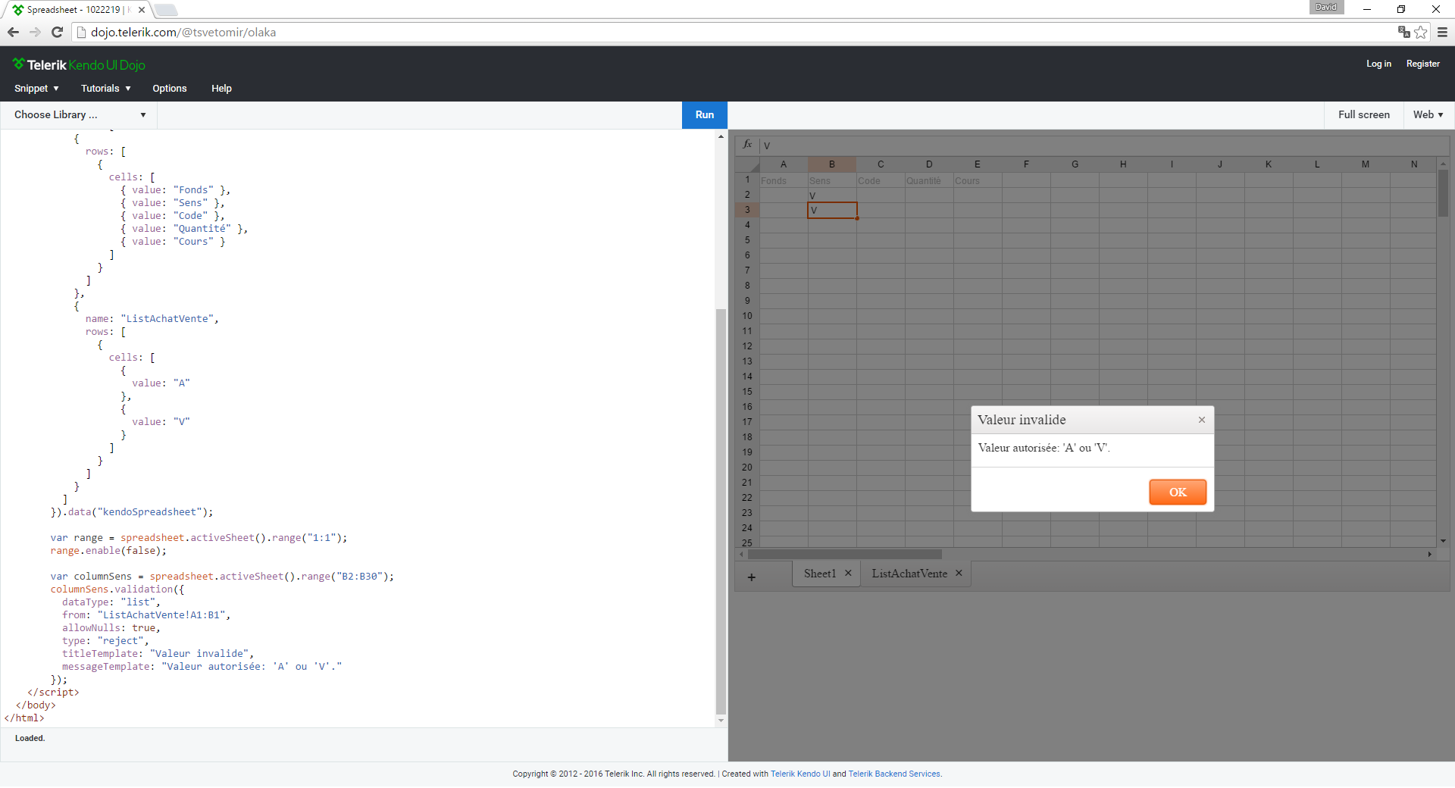
Task: Open the Options menu
Action: tap(170, 89)
